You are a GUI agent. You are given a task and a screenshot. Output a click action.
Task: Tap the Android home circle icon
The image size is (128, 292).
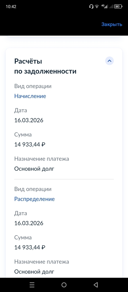pos(64,285)
